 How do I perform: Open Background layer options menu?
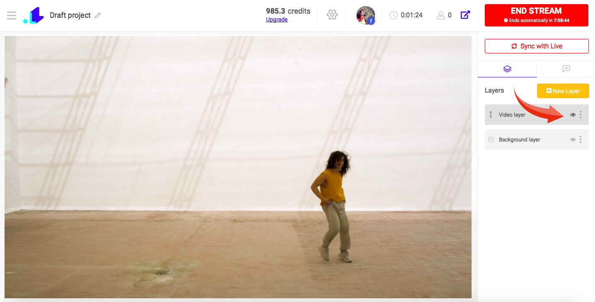click(x=580, y=139)
